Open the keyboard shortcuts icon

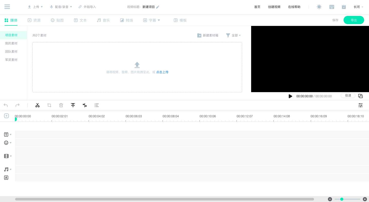click(332, 7)
